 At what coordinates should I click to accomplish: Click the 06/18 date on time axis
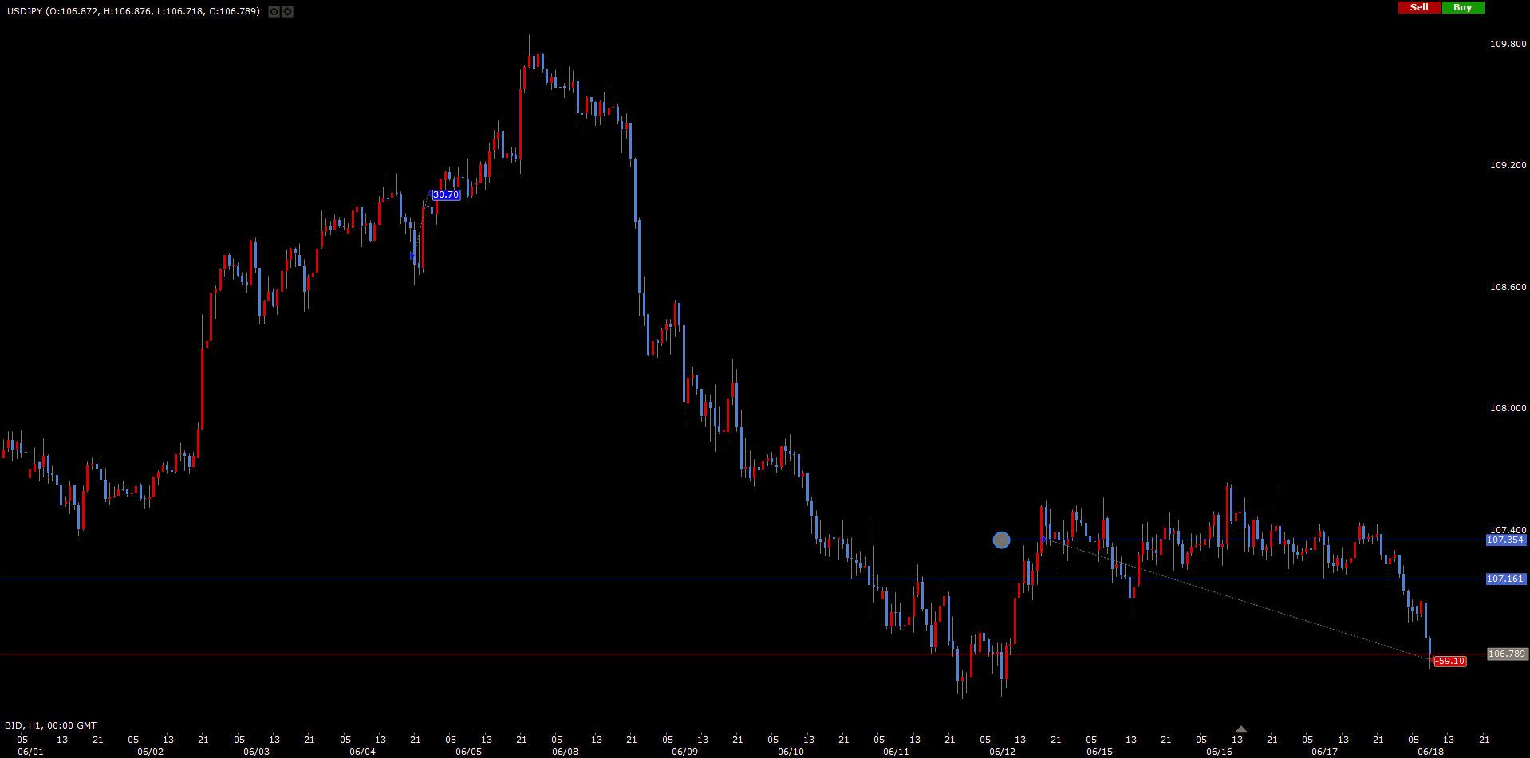coord(1430,752)
